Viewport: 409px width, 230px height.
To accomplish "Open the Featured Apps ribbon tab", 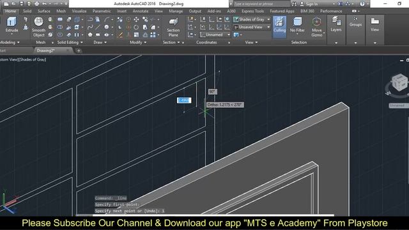I will (282, 11).
